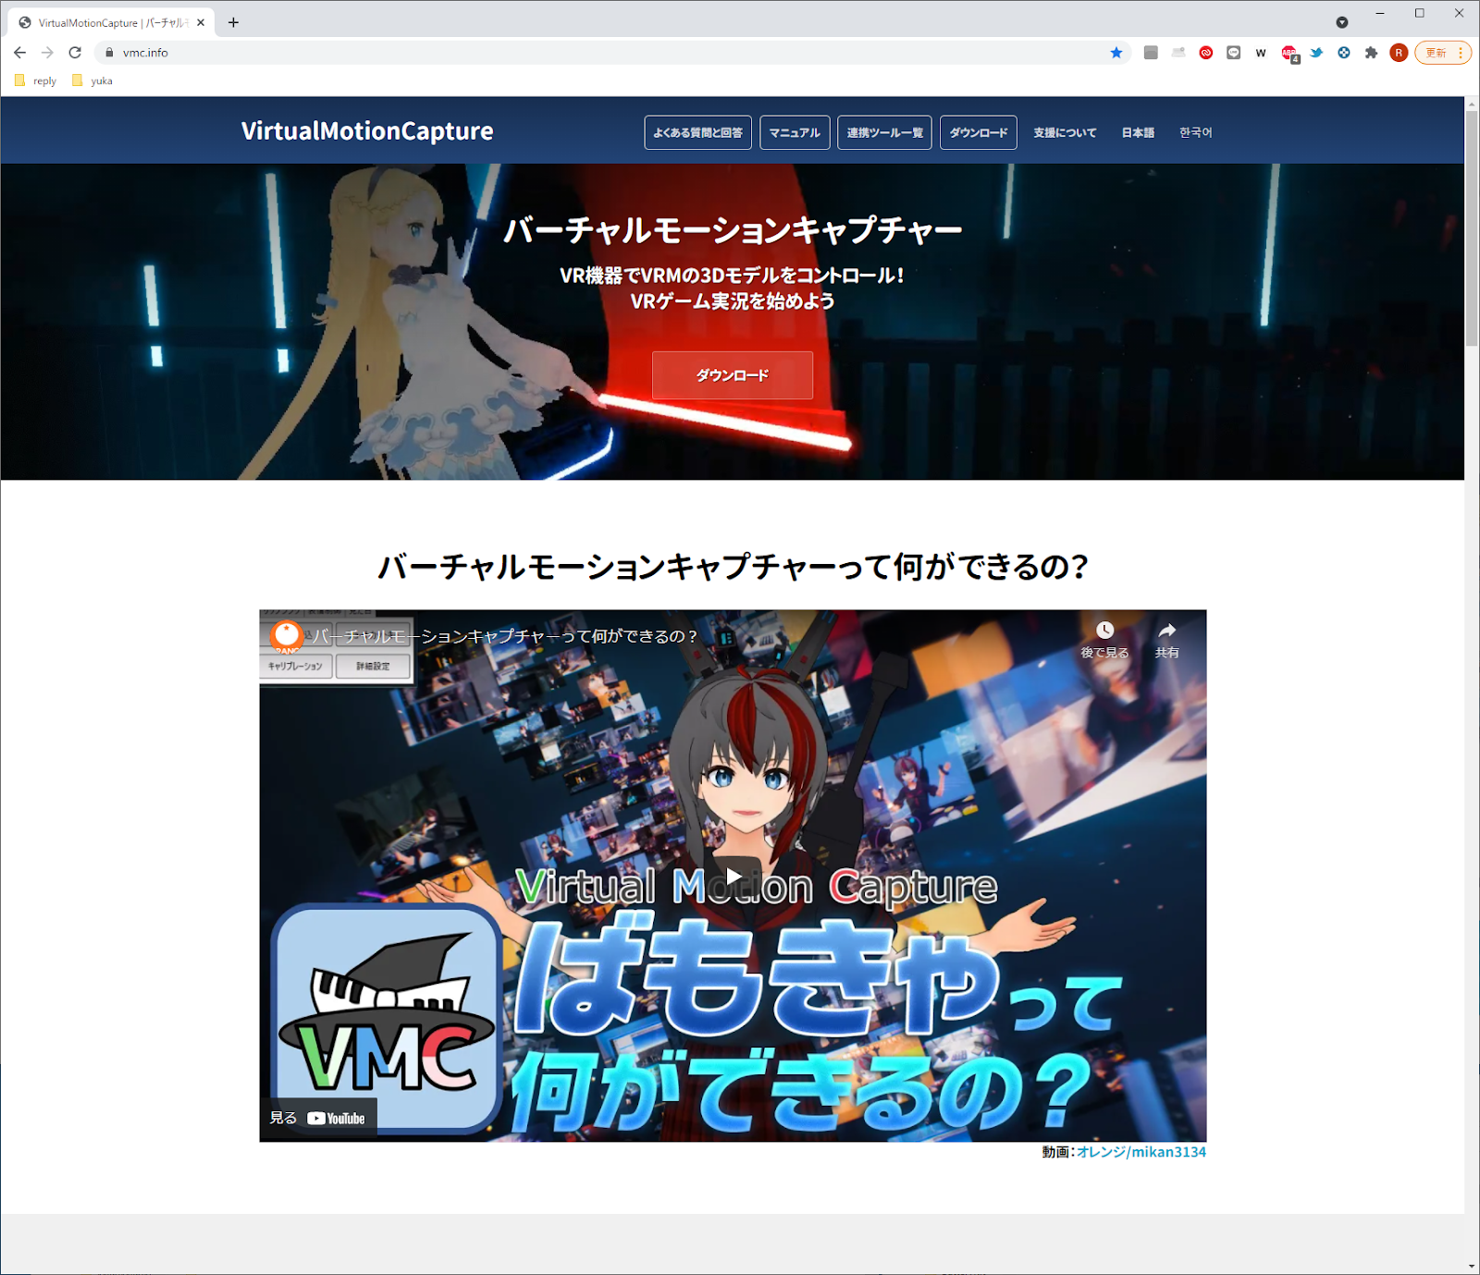
Task: Go forward in browser history
Action: (48, 53)
